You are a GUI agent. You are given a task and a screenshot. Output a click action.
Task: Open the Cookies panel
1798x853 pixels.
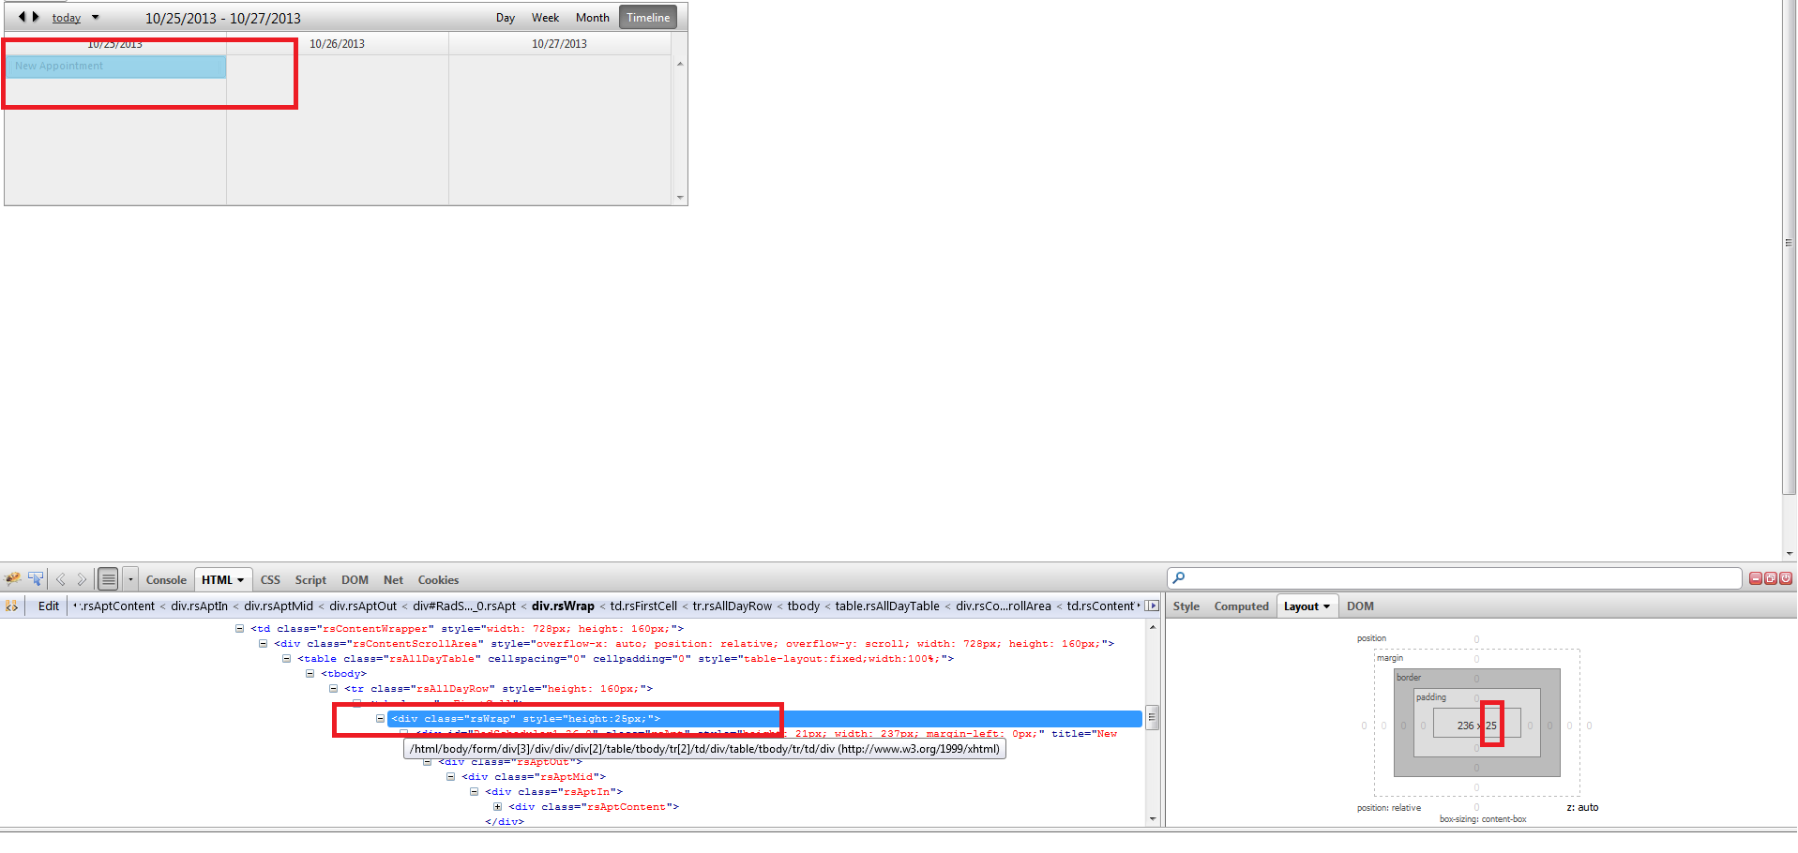click(438, 580)
